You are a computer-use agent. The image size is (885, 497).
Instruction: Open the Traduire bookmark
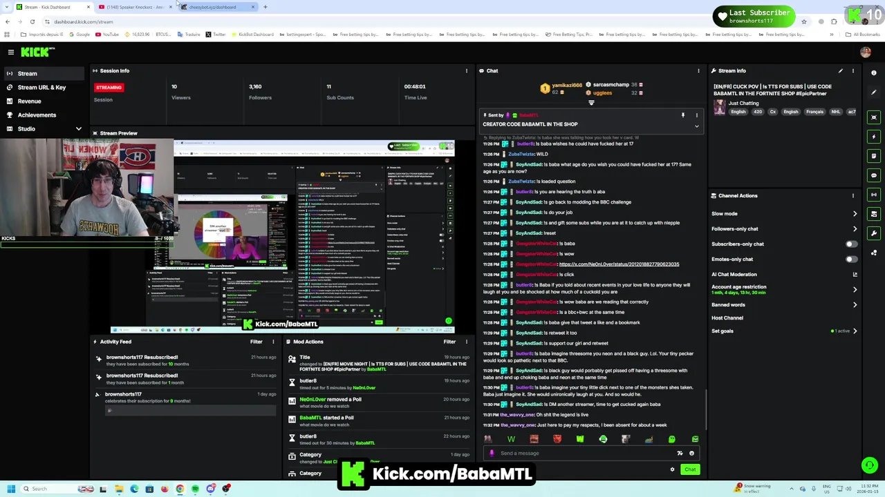coord(189,35)
